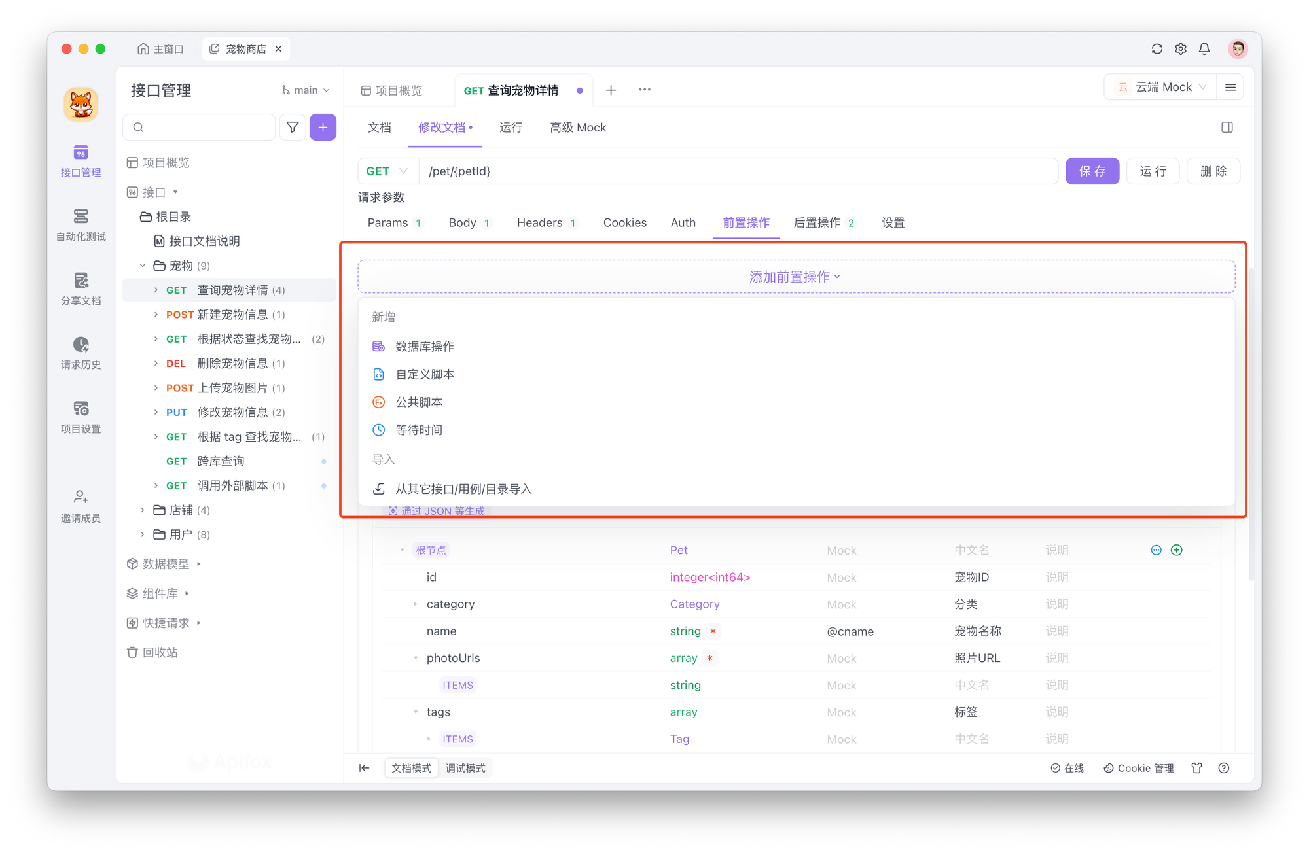Open the Headers tab
The width and height of the screenshot is (1309, 853).
tap(547, 223)
